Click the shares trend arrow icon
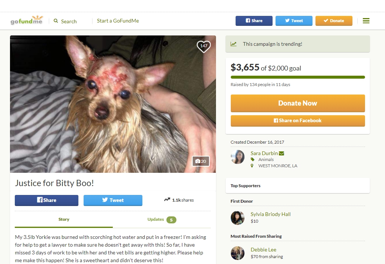 (167, 199)
